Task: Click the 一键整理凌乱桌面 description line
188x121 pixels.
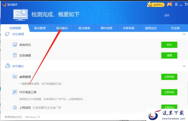Action: click(40, 84)
